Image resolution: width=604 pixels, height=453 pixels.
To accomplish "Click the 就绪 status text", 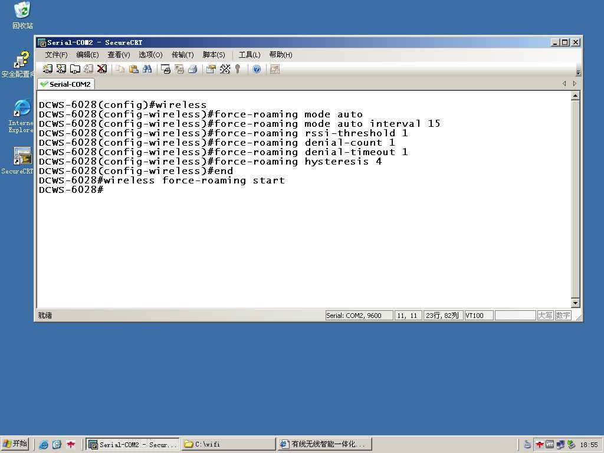I will pos(45,316).
